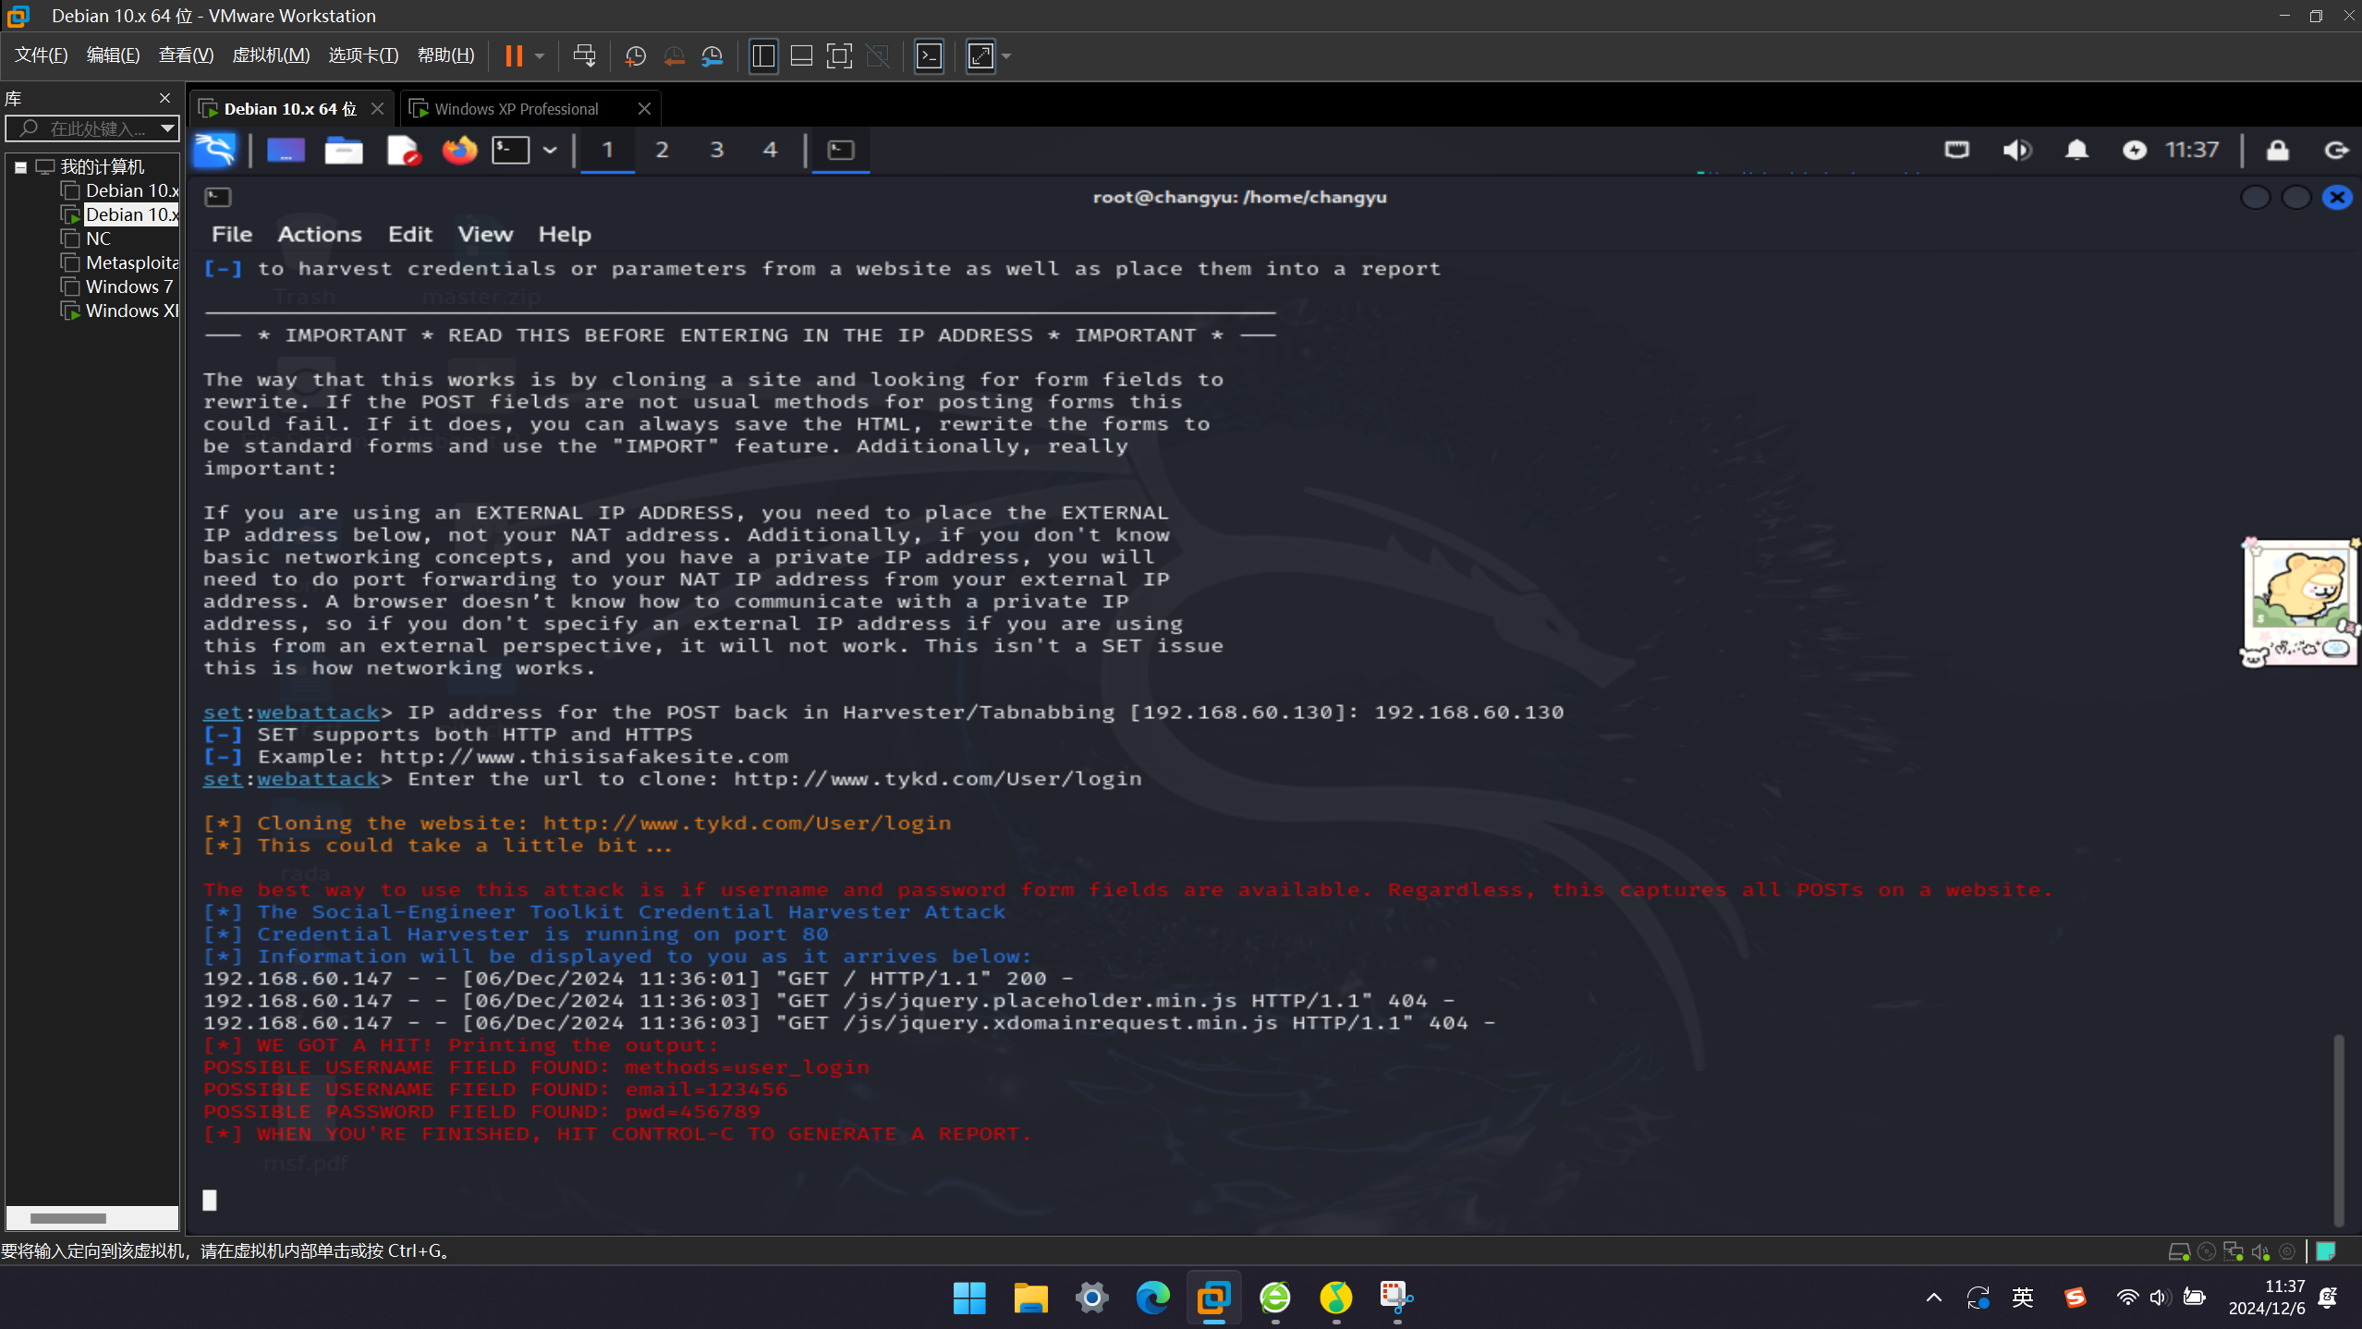Open the file manager from Kali panel

(343, 150)
